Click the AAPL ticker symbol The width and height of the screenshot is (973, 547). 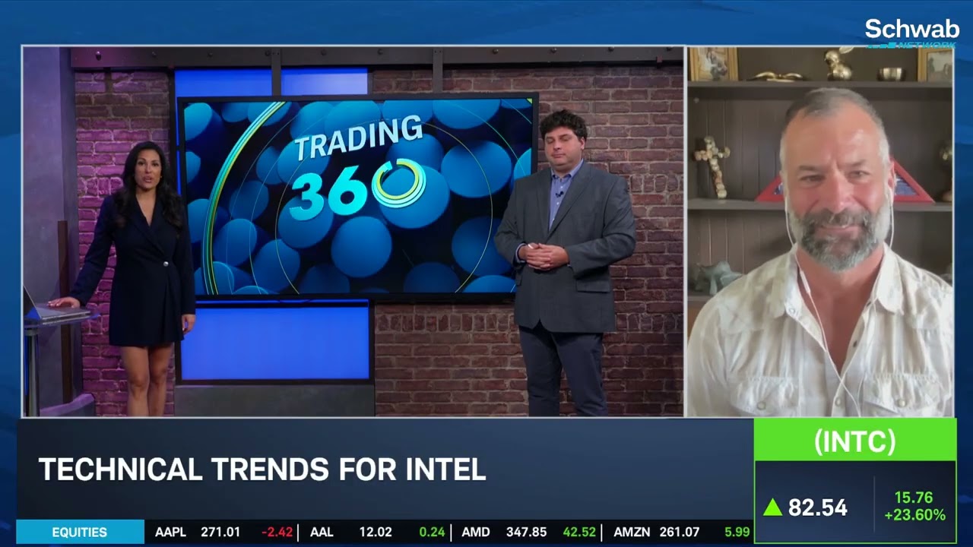pyautogui.click(x=170, y=532)
